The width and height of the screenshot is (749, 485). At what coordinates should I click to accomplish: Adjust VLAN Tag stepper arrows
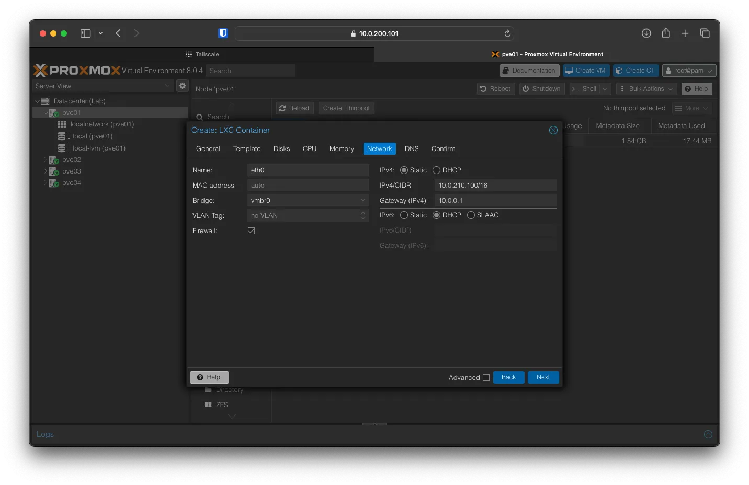[x=363, y=215]
